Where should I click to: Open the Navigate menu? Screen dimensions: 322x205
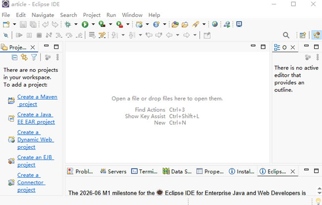(x=43, y=15)
